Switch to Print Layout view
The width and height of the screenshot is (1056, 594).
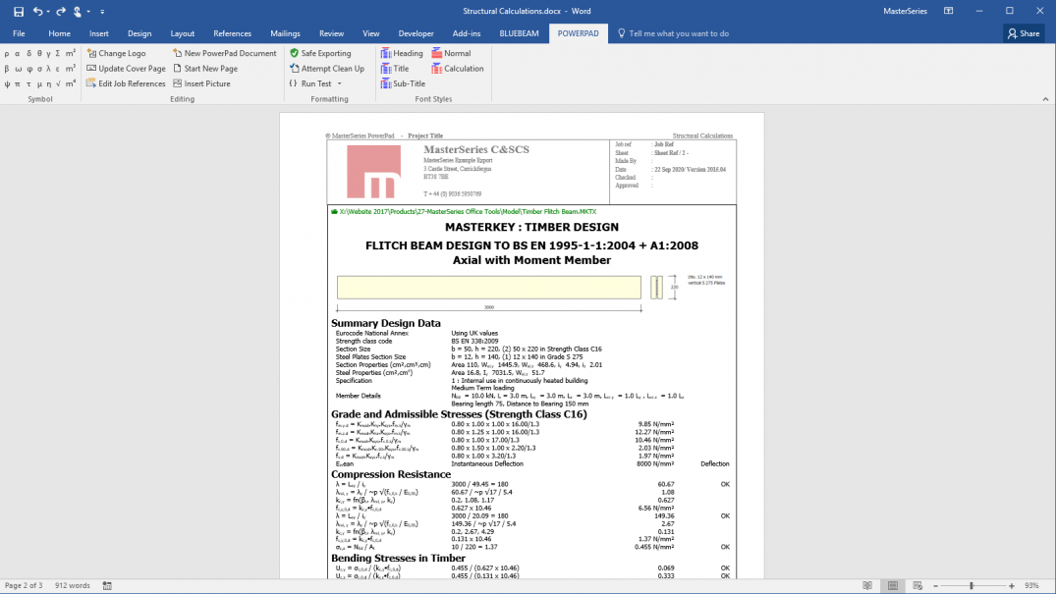892,586
